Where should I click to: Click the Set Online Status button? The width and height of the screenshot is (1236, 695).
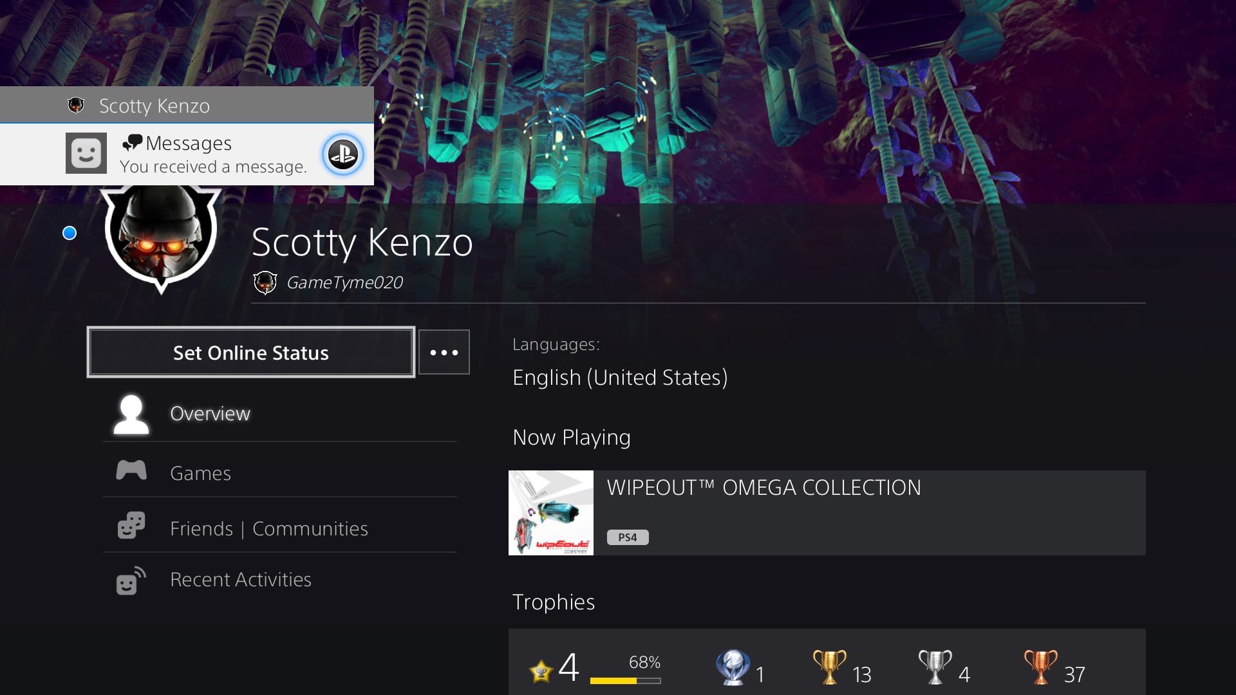click(250, 352)
